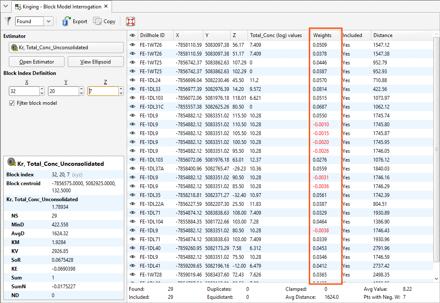Toggle visibility of FE-1WT25 row at Z 107.29

coord(133,63)
